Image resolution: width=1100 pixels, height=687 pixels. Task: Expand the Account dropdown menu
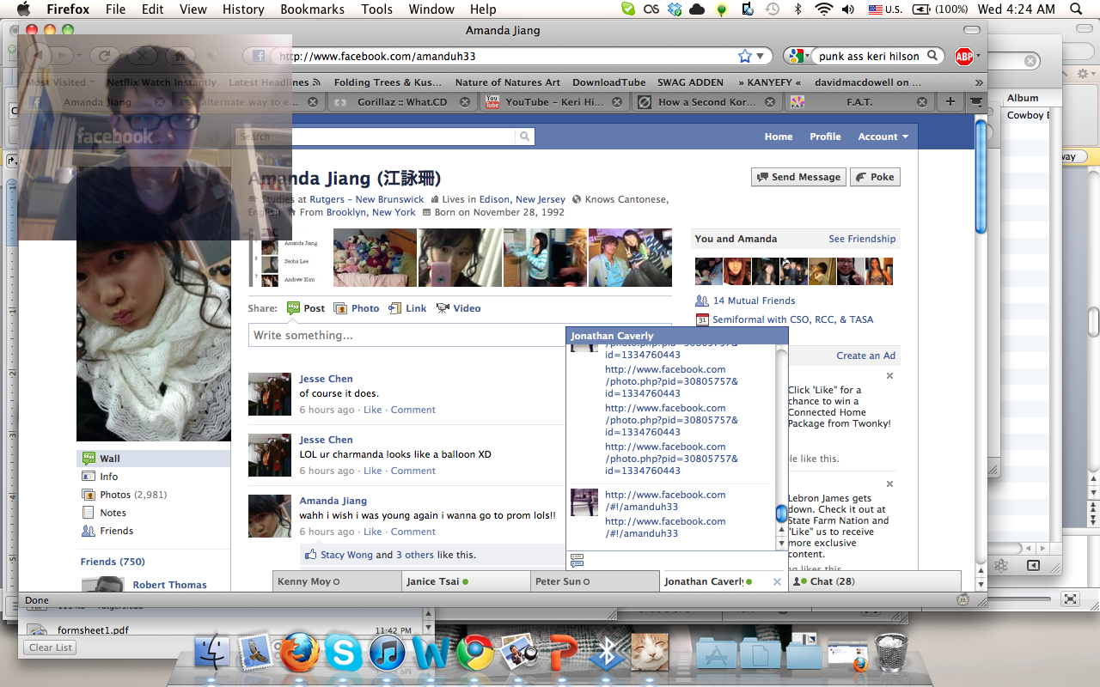[x=883, y=137]
